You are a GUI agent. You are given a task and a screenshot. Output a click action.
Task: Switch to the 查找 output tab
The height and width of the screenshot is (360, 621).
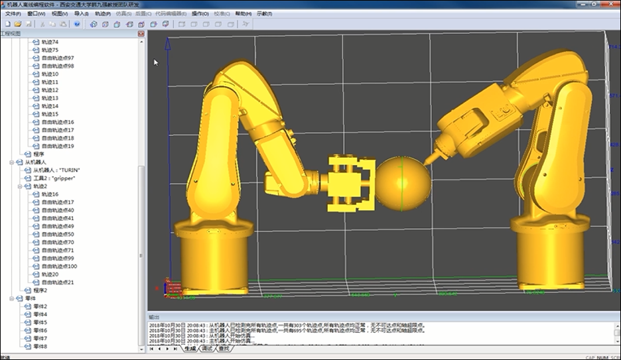click(x=224, y=348)
